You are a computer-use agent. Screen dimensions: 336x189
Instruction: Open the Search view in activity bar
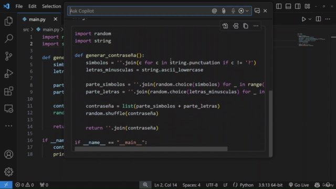(8, 38)
